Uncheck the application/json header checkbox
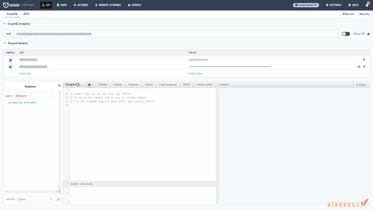The width and height of the screenshot is (373, 210). (10, 60)
